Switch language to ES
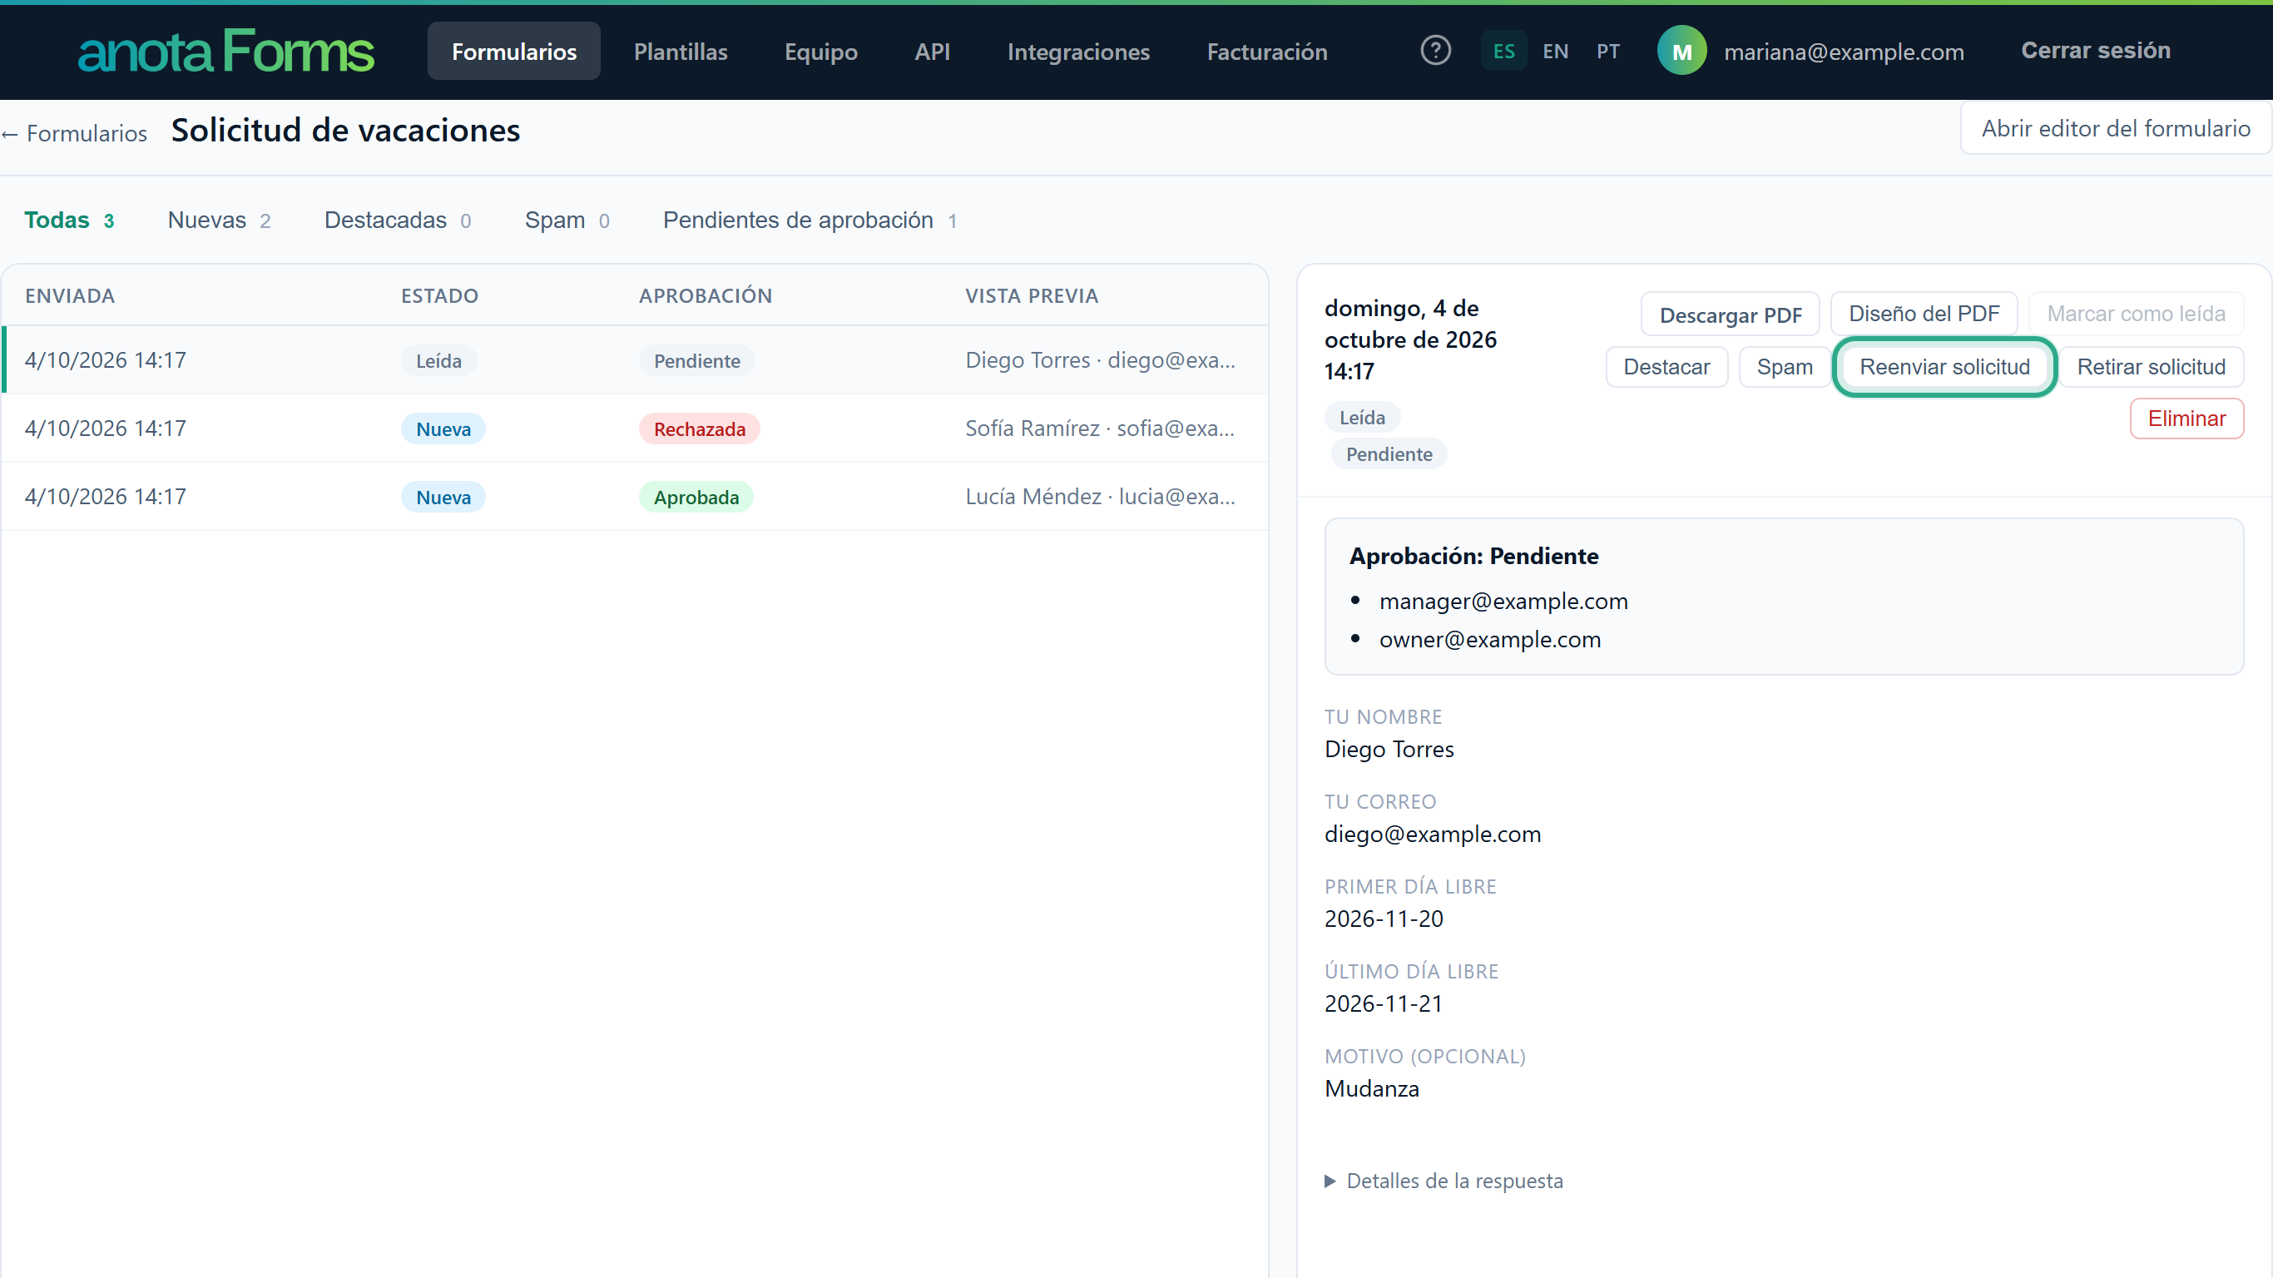 click(x=1503, y=52)
